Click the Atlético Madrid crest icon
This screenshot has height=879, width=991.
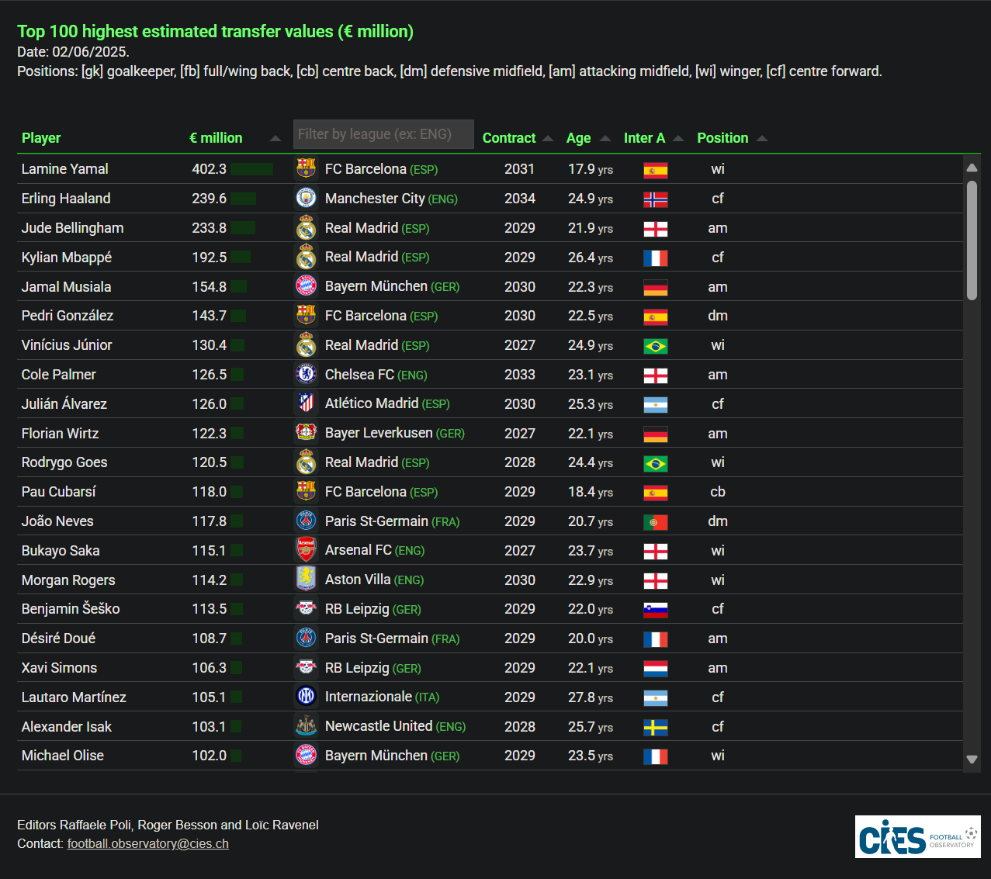tap(307, 403)
